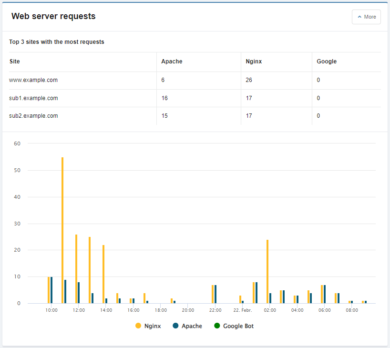Collapse the widget using the More button
This screenshot has width=390, height=348.
pyautogui.click(x=366, y=17)
